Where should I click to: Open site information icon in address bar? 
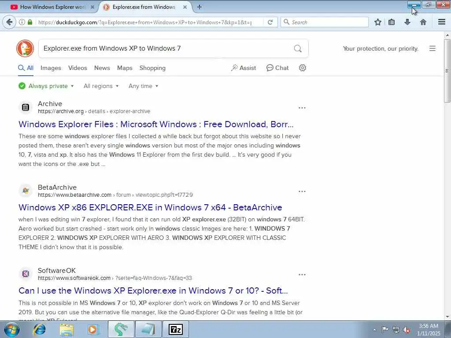(22, 22)
